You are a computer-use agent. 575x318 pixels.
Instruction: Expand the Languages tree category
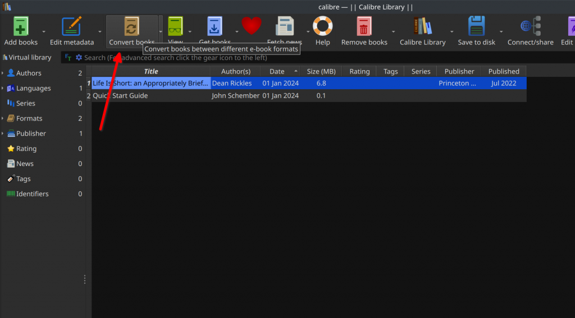click(x=3, y=88)
